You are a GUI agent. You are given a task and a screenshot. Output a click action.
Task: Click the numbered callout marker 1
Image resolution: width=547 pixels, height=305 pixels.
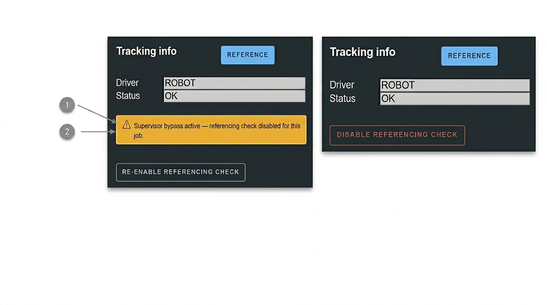click(67, 105)
